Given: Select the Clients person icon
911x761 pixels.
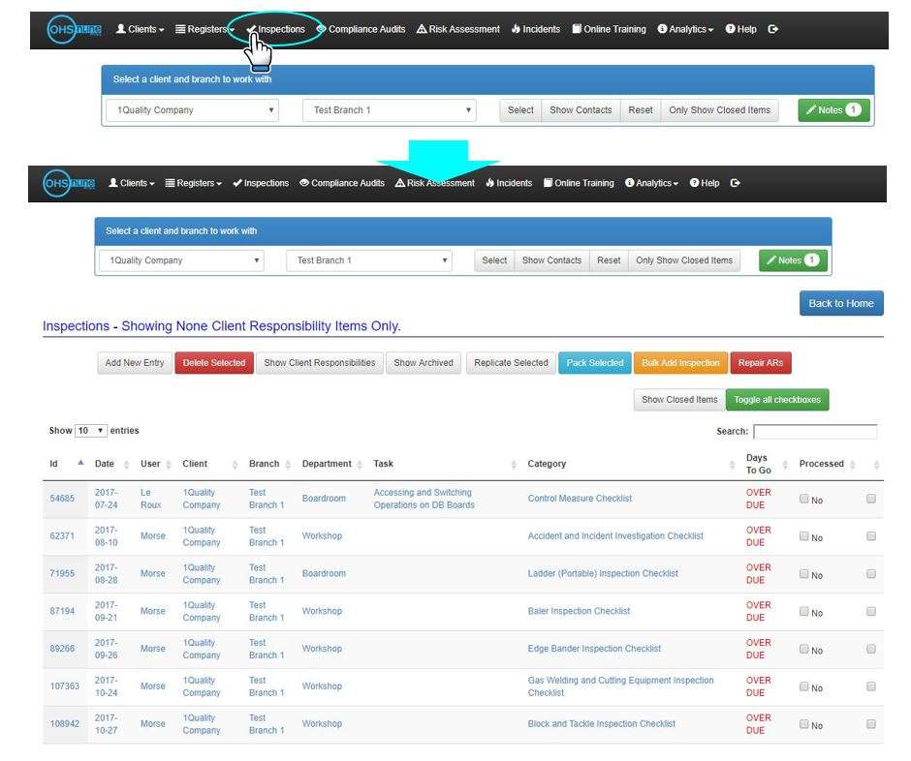Looking at the screenshot, I should pos(113,182).
